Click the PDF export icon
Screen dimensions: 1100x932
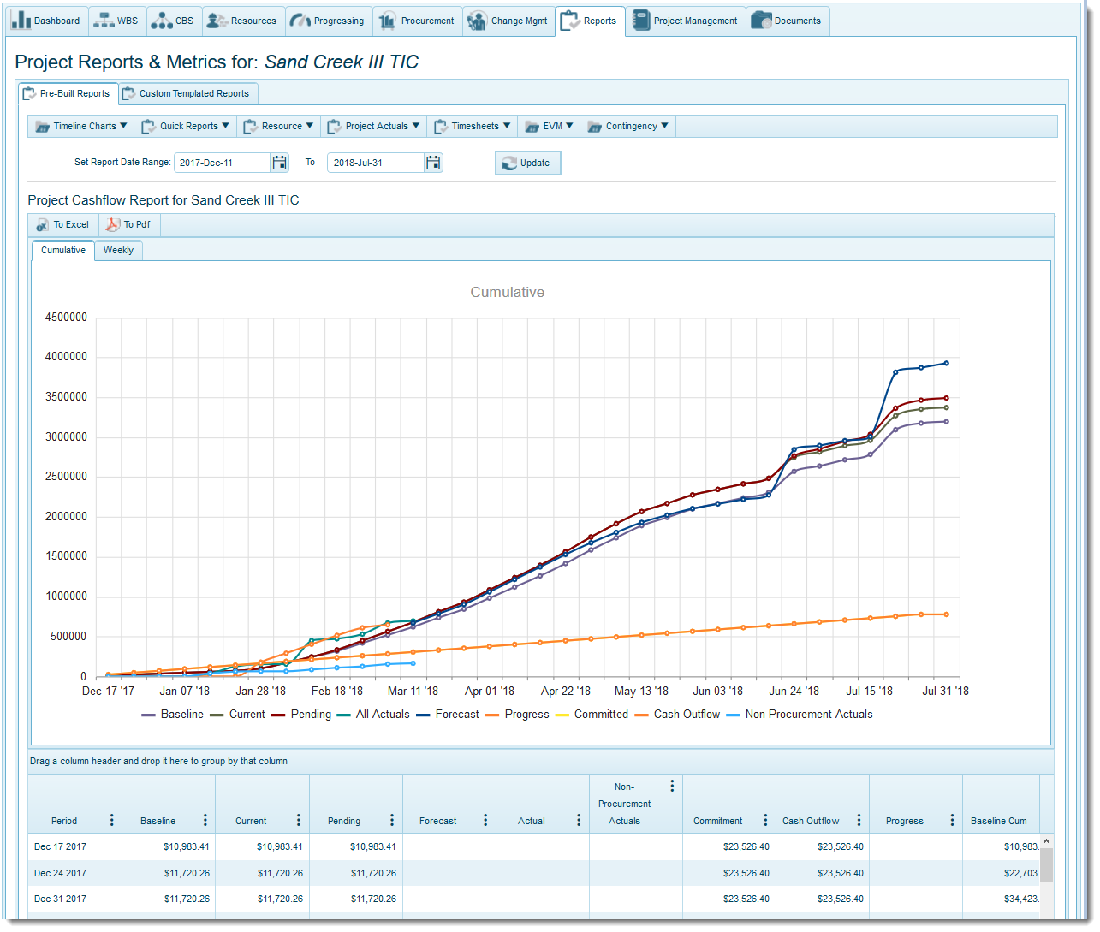pyautogui.click(x=112, y=224)
